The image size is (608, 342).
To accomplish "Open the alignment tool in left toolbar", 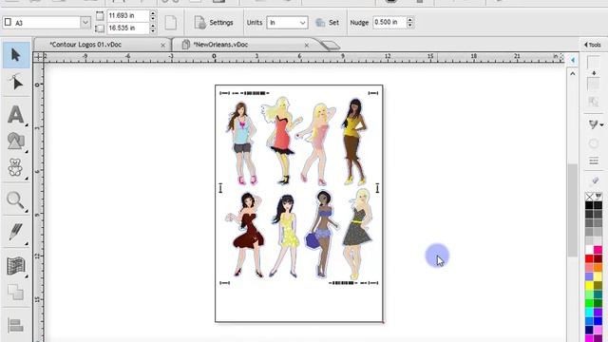I will [x=16, y=326].
